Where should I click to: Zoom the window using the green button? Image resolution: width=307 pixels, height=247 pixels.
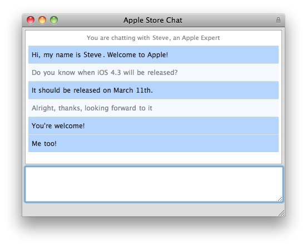tap(54, 20)
